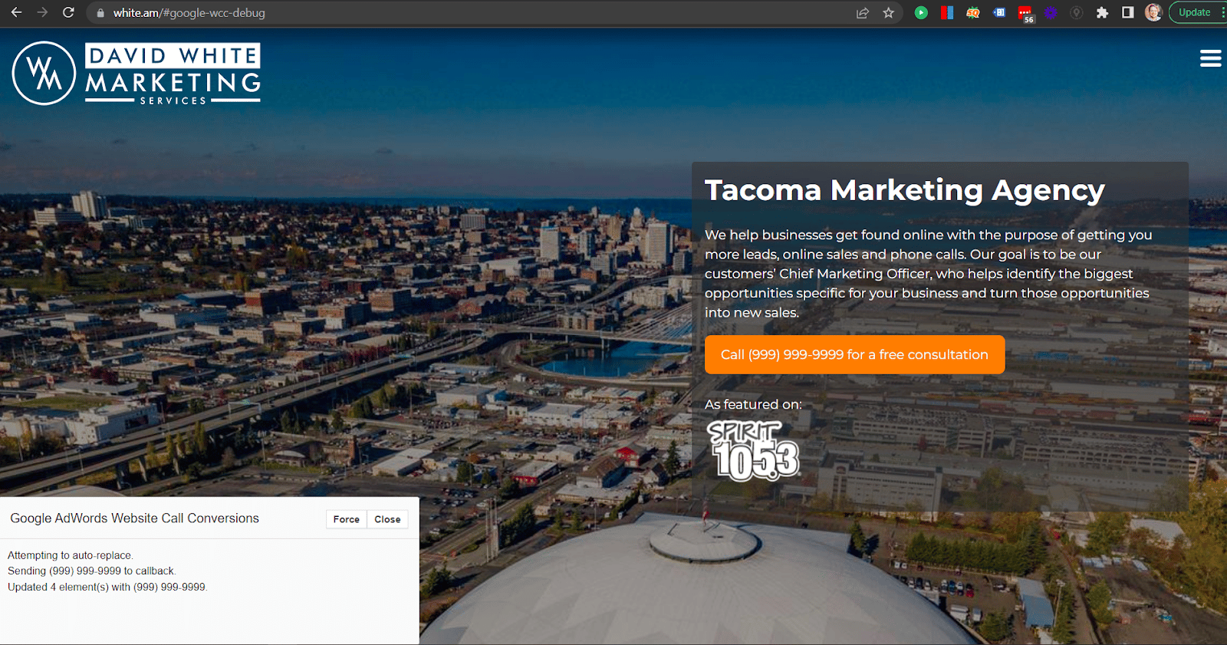Open the grayed-out location pin extension
Viewport: 1227px width, 645px height.
point(1077,12)
